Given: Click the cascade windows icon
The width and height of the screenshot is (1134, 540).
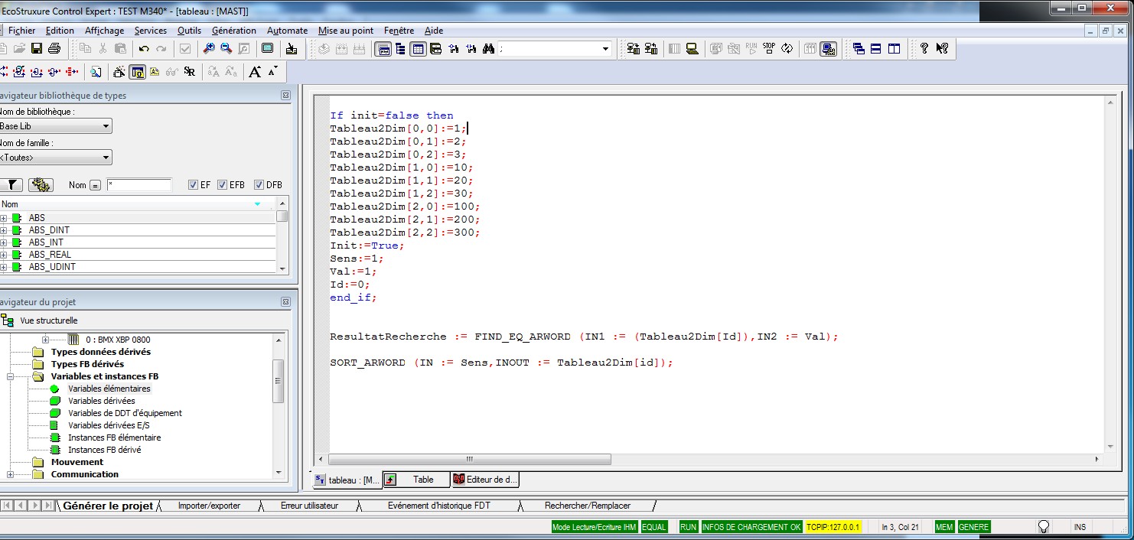Looking at the screenshot, I should click(859, 49).
